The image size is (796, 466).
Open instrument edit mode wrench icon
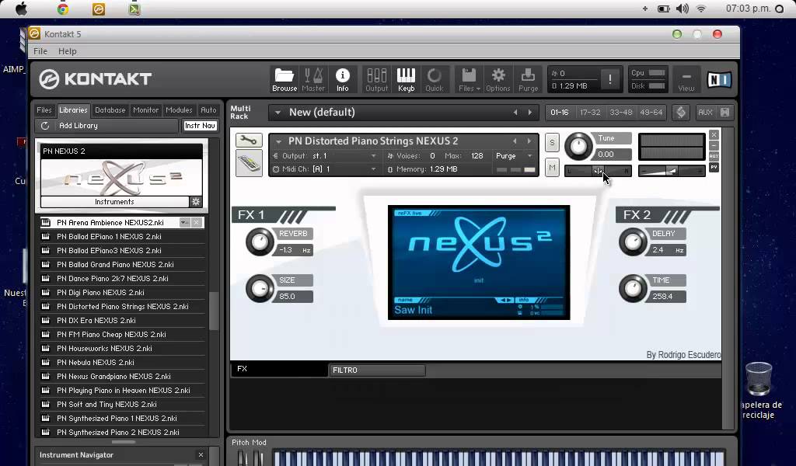pos(249,140)
